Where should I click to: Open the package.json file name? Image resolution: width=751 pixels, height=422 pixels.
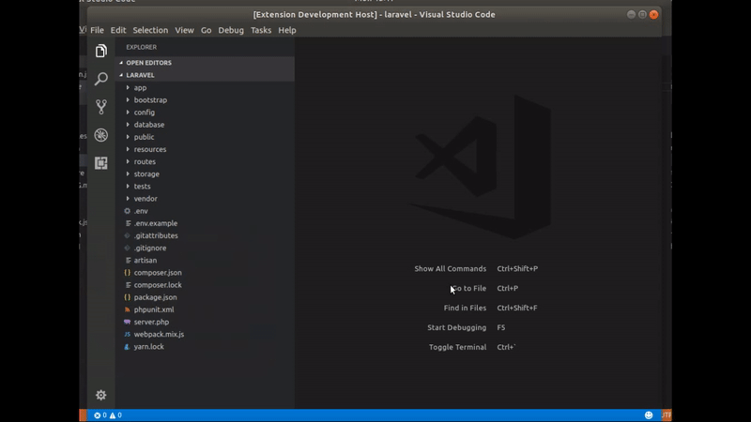(x=155, y=297)
